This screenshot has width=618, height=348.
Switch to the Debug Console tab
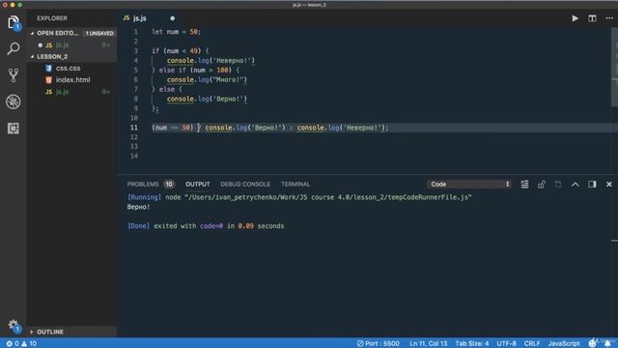pos(245,185)
